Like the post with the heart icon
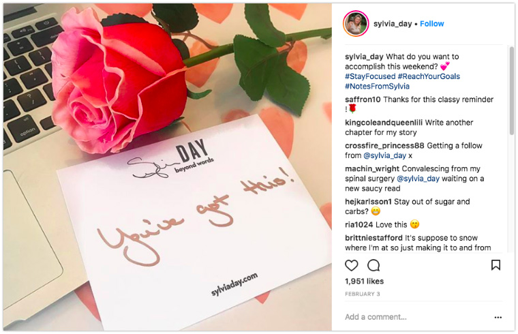 tap(351, 265)
